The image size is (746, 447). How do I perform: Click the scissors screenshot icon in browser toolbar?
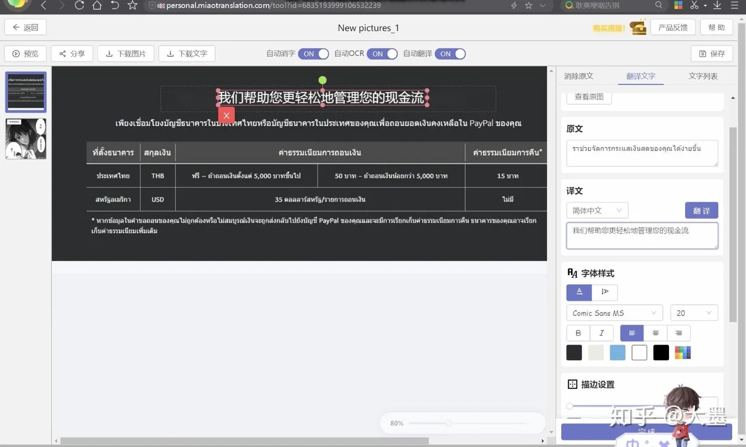point(694,5)
